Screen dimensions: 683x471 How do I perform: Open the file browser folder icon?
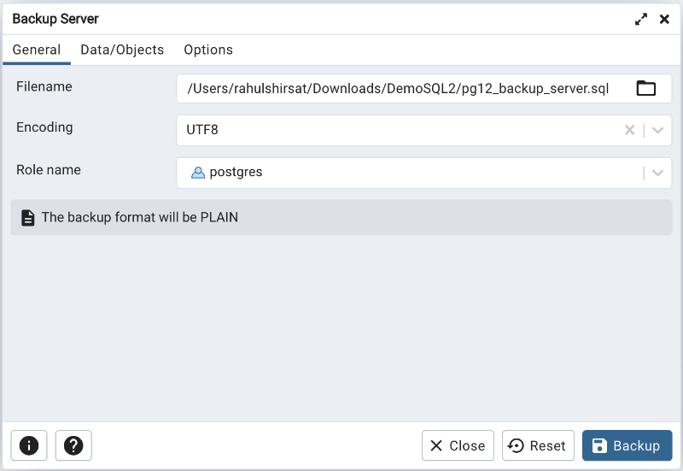645,88
